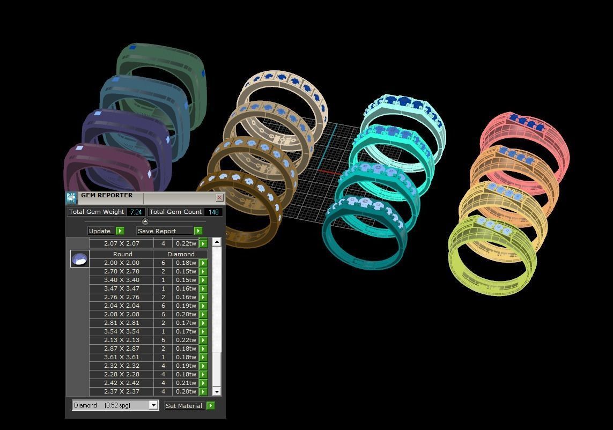Screen dimensions: 613x430
Task: Select the 2.08 X 2.08 size cell
Action: (121, 315)
